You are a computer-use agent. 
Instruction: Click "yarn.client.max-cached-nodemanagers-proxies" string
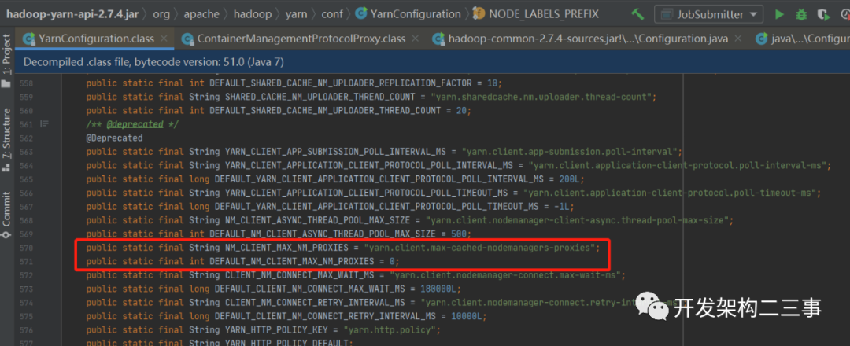tap(480, 248)
